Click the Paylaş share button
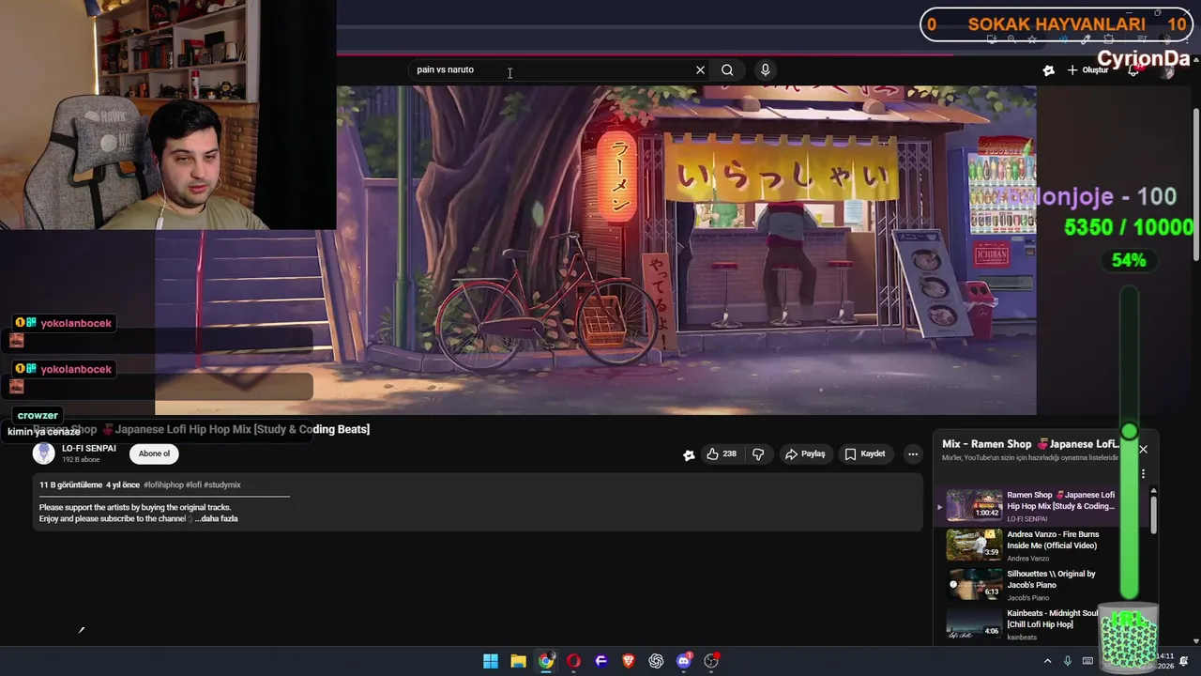1201x676 pixels. tap(805, 454)
